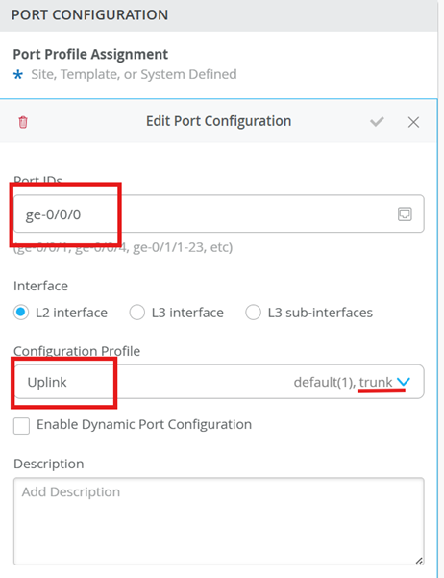Image resolution: width=444 pixels, height=578 pixels.
Task: Cancel editing with the X icon
Action: 413,122
